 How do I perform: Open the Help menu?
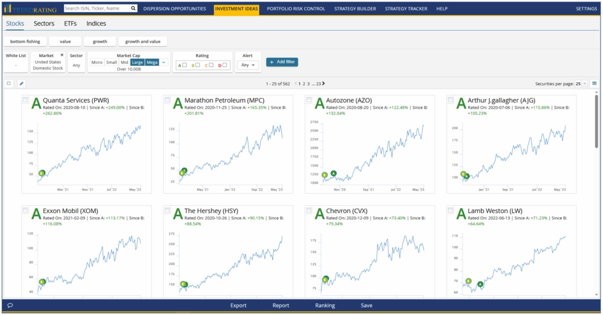tap(442, 9)
